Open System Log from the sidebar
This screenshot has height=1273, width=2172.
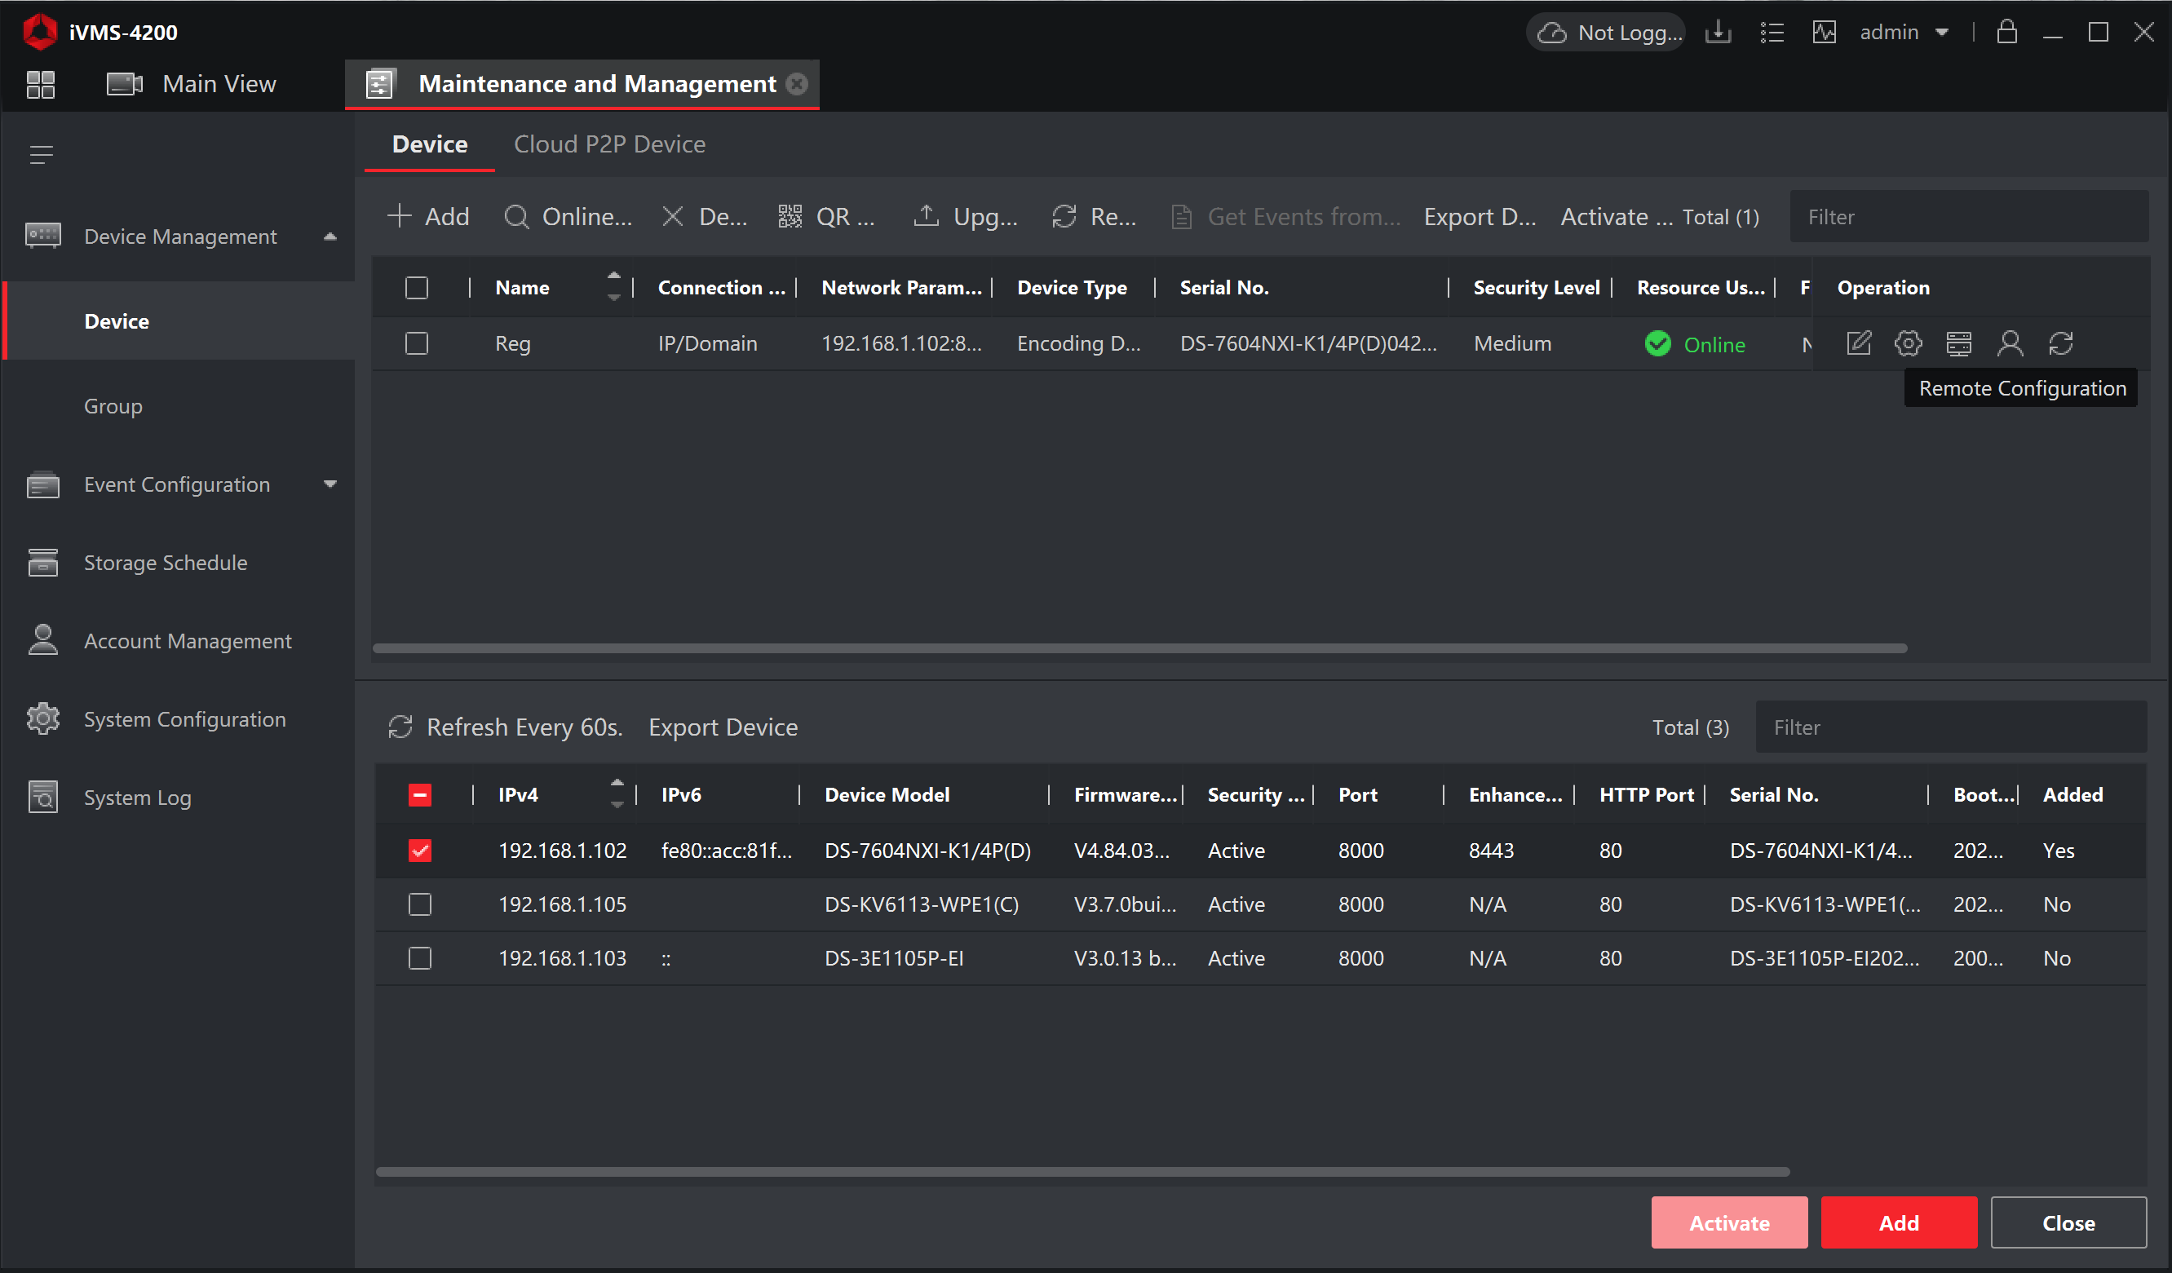point(137,798)
